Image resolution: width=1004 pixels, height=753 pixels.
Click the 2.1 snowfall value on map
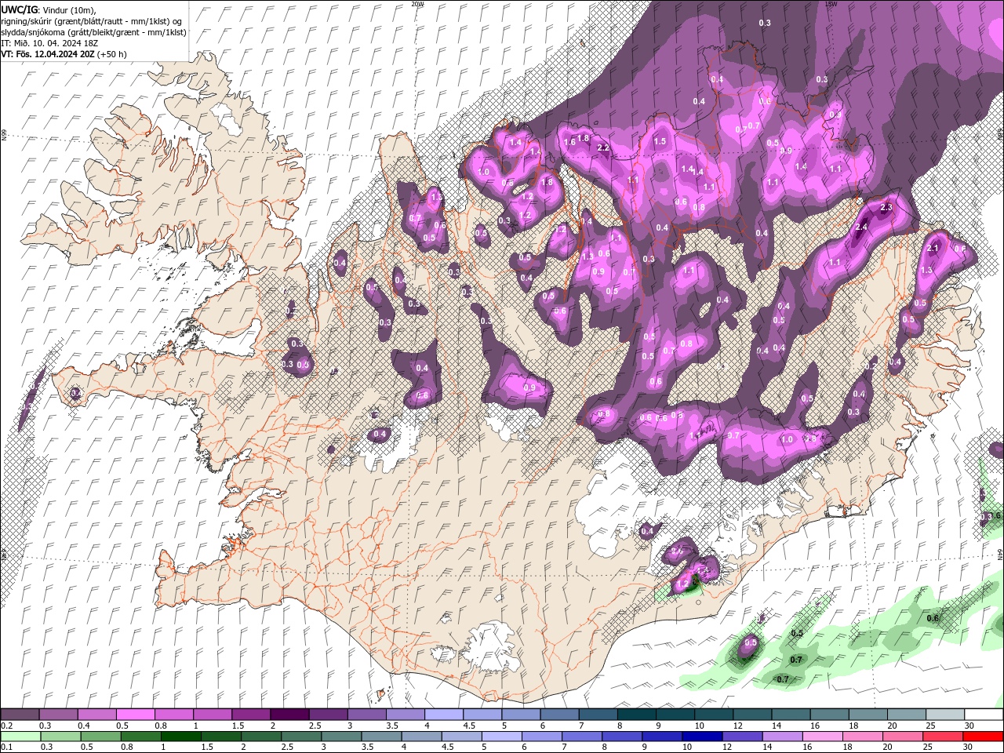(x=933, y=248)
